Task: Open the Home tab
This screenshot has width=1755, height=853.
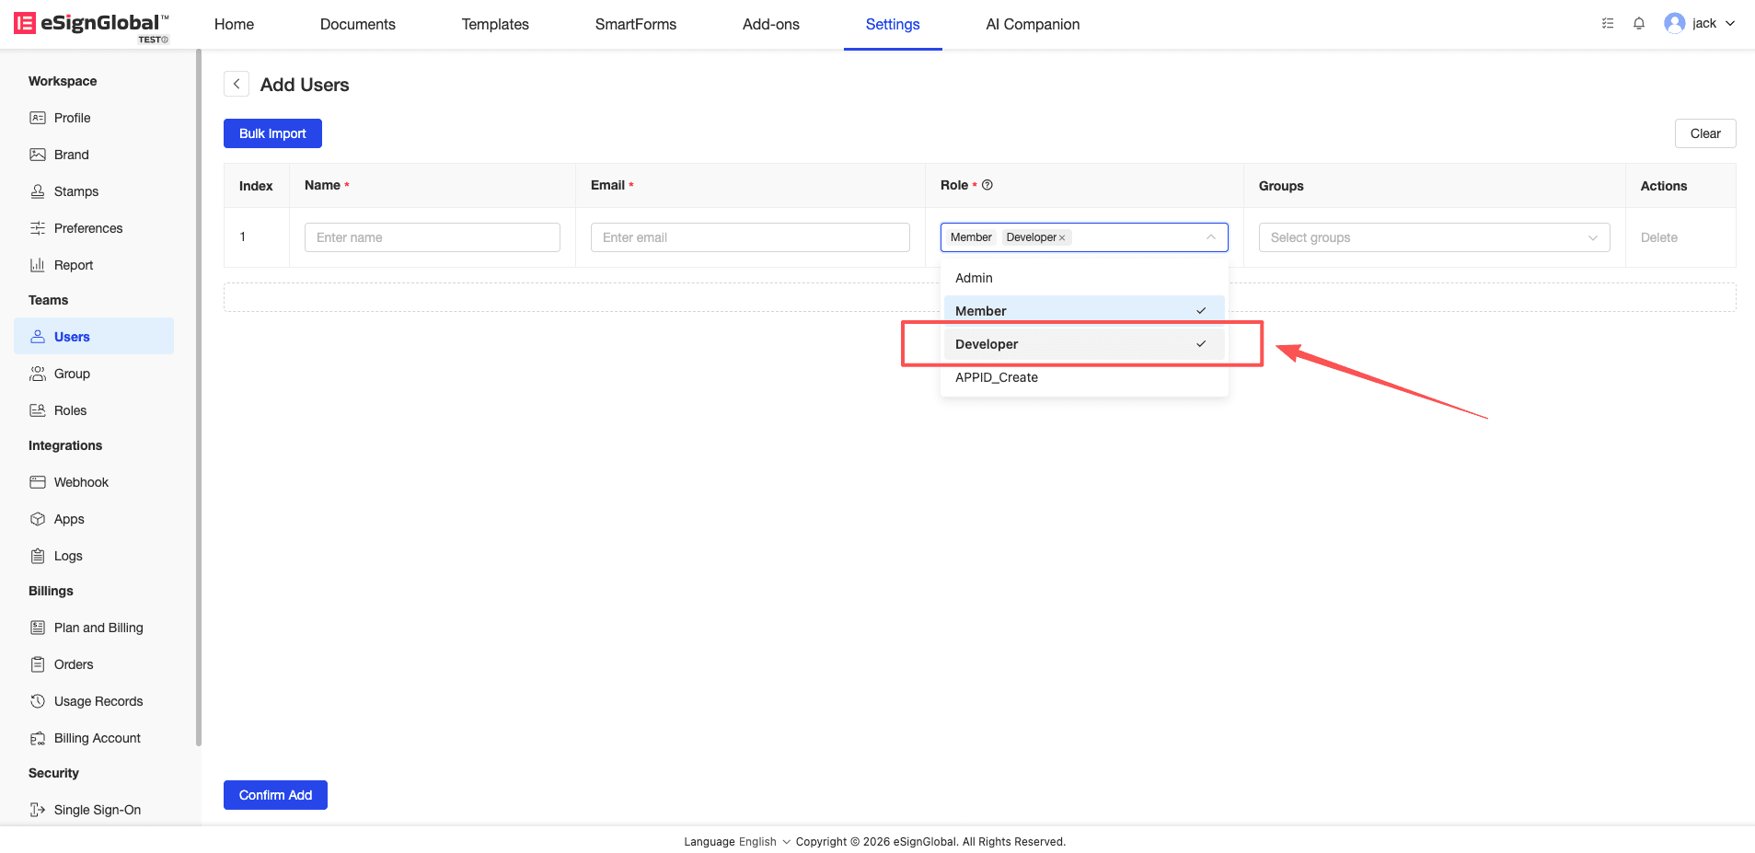Action: point(234,25)
